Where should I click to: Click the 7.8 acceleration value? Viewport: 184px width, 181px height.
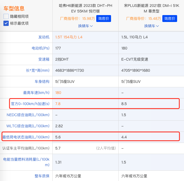point(58,104)
